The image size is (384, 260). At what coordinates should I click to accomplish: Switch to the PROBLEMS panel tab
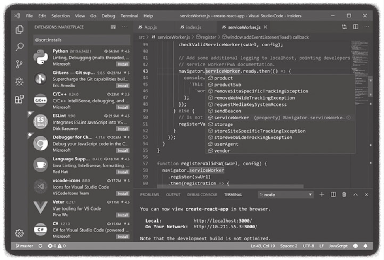[x=150, y=195]
